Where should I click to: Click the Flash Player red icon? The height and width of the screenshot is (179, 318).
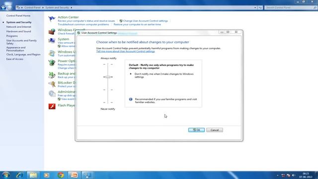(x=52, y=106)
